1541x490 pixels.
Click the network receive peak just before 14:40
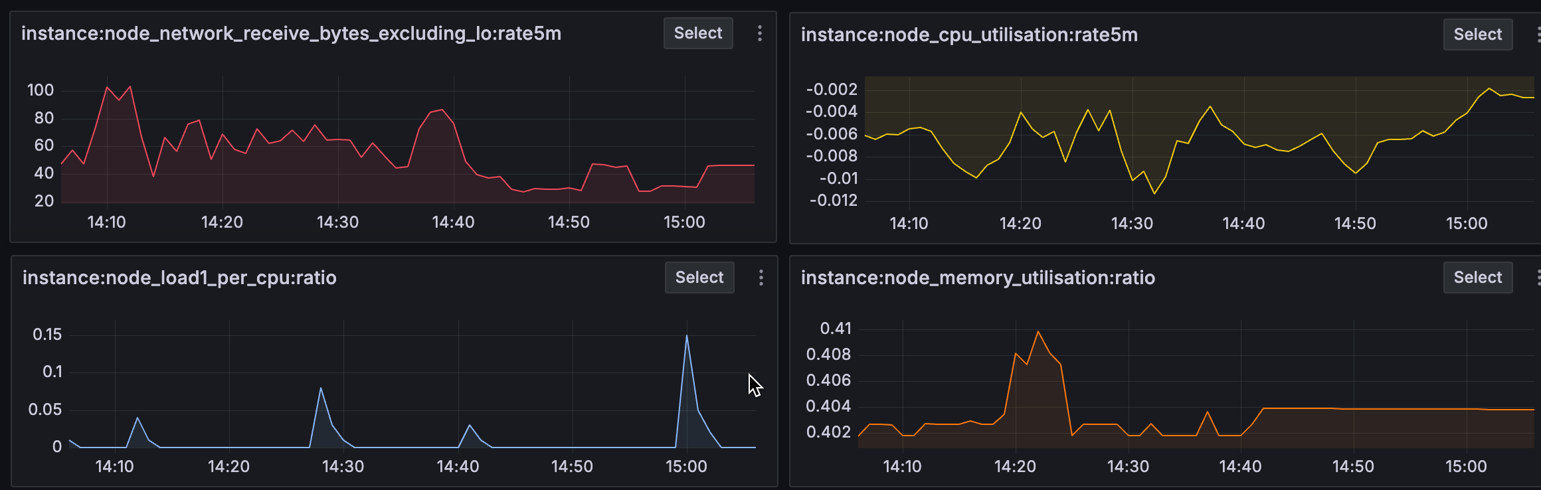442,110
